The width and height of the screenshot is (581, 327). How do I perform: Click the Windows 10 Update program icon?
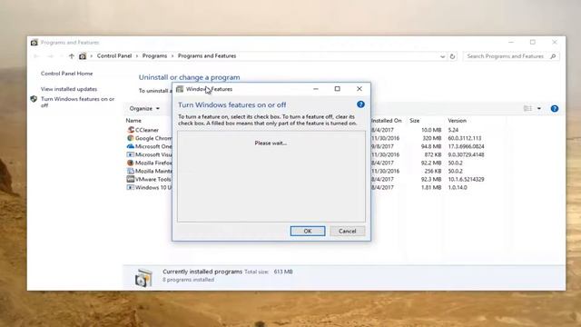pos(131,187)
